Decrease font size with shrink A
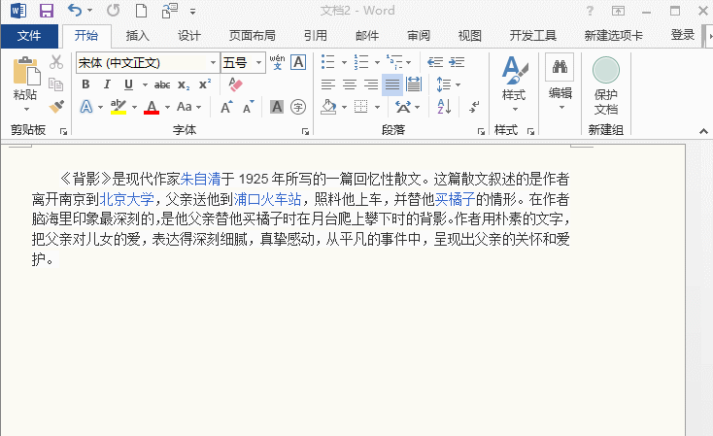Screen dimensions: 713x436 [249, 107]
